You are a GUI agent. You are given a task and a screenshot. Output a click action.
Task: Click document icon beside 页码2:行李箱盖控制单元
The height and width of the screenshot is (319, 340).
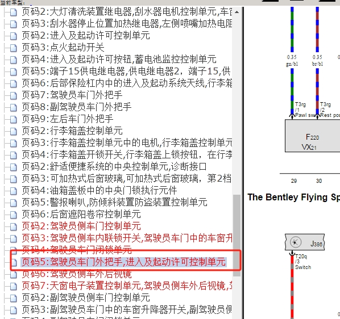tap(13, 131)
